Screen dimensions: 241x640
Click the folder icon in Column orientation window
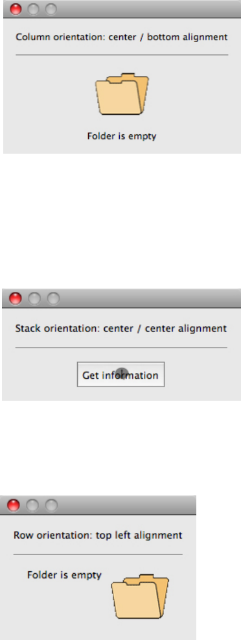pyautogui.click(x=122, y=94)
